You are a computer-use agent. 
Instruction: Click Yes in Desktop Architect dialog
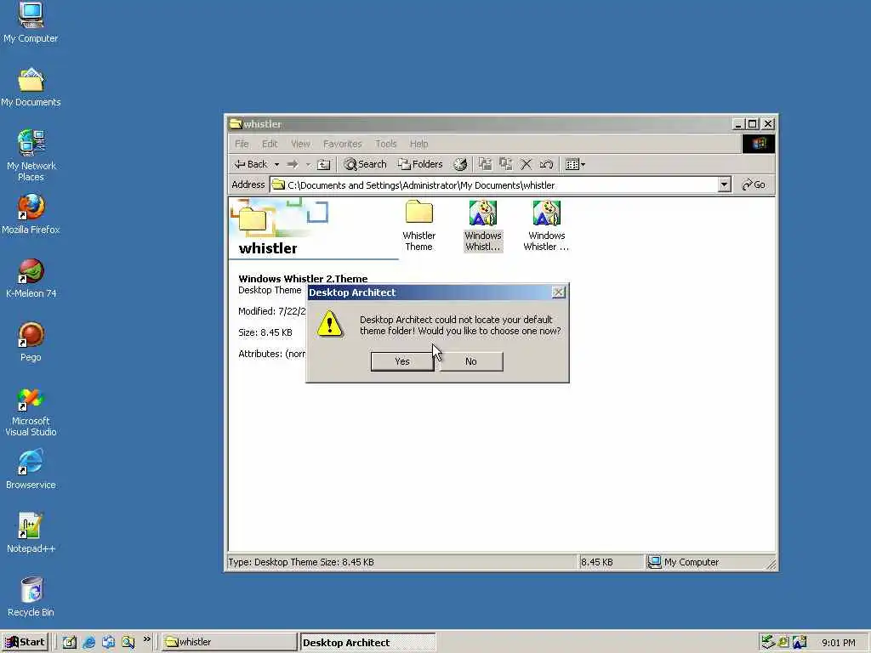[402, 361]
